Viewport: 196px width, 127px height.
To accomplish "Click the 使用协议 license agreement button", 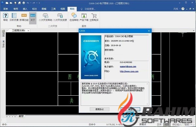I will (x=100, y=109).
